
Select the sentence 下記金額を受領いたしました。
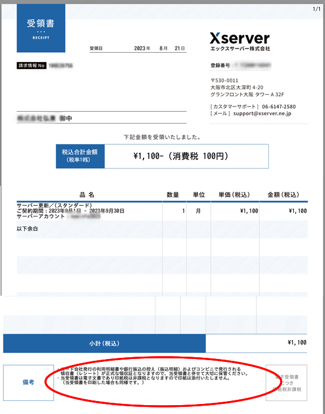pos(162,137)
